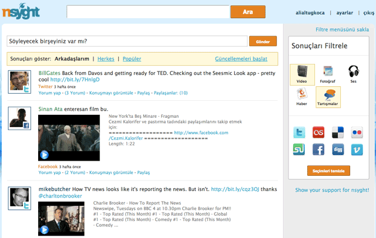Filter results by Vimeo icon
376x238 pixels.
click(x=357, y=149)
